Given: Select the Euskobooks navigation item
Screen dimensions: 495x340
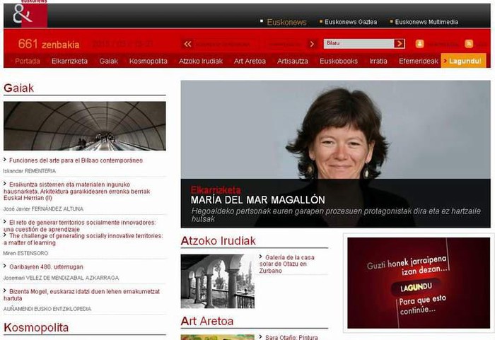Looking at the screenshot, I should click(339, 61).
